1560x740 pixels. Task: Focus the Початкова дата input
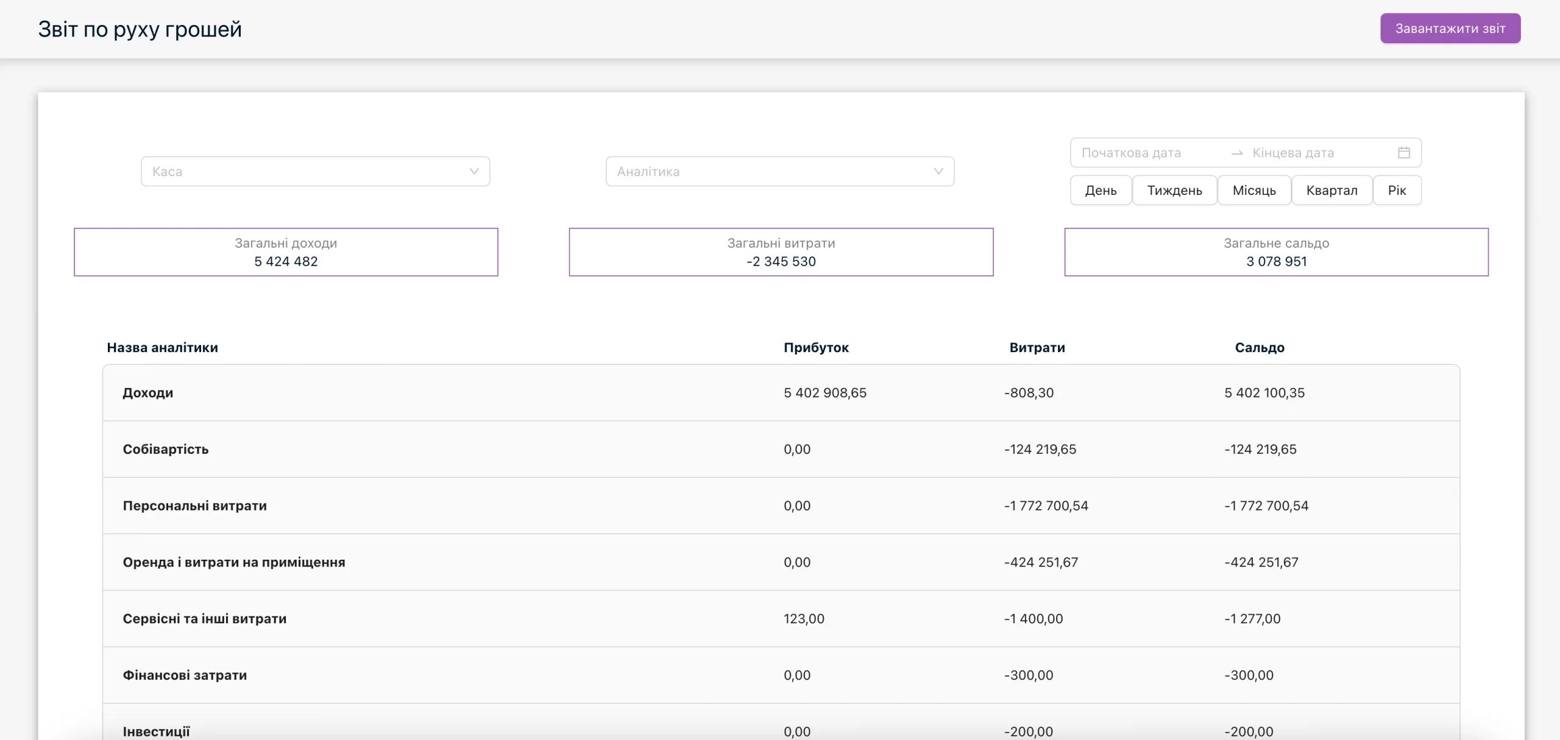(x=1152, y=153)
